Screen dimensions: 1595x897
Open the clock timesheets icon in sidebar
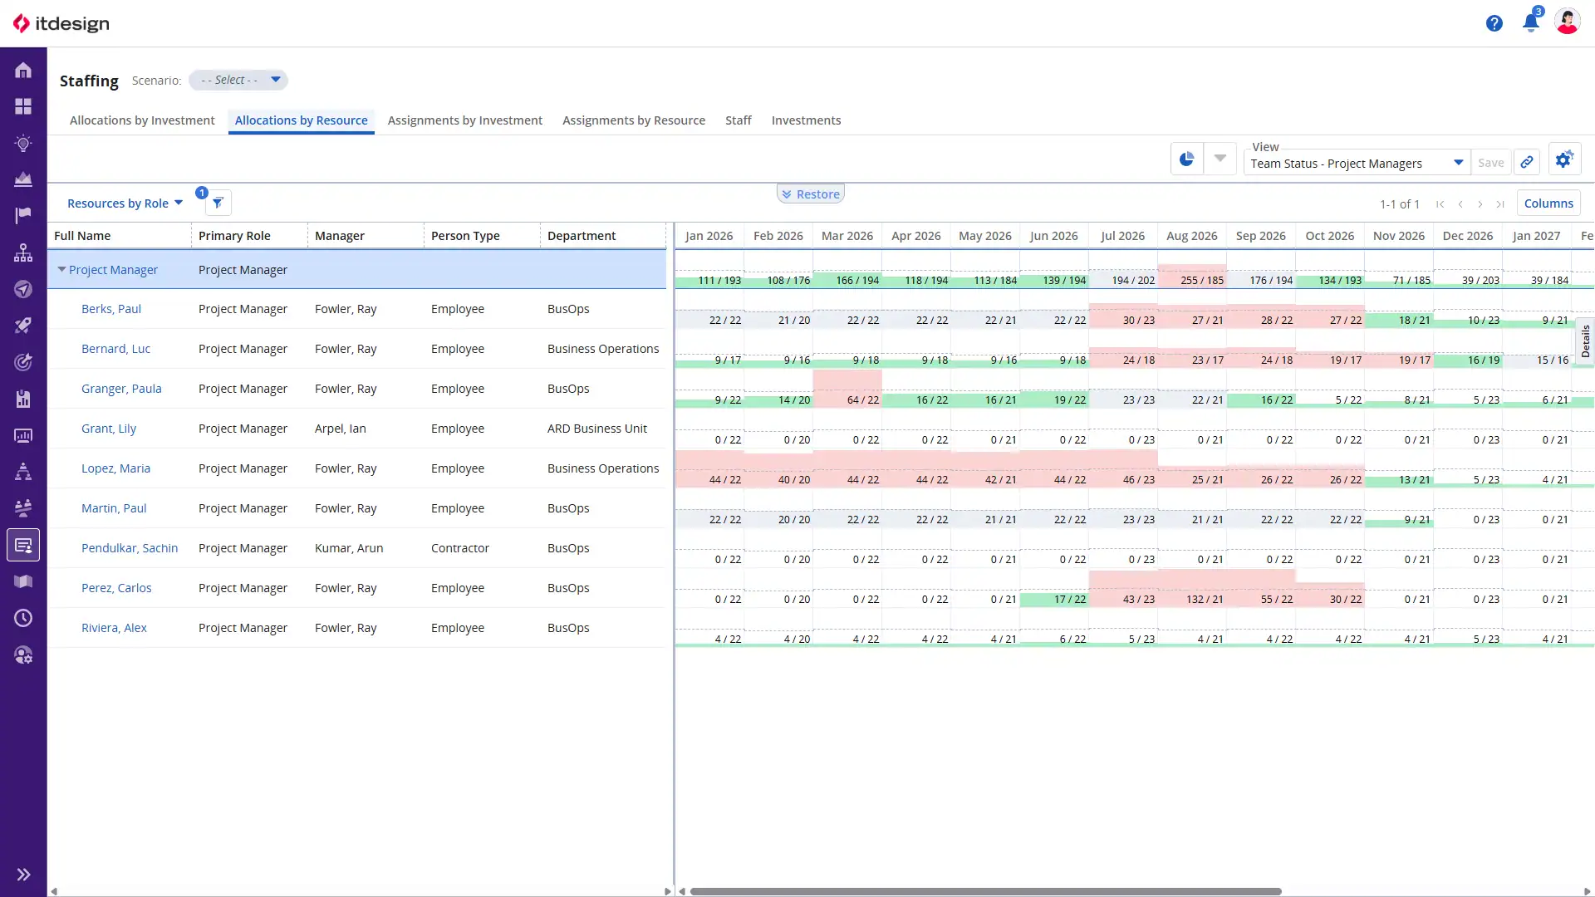(x=23, y=618)
